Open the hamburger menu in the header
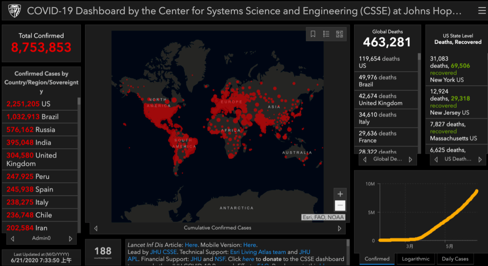This screenshot has width=488, height=266. tap(482, 11)
